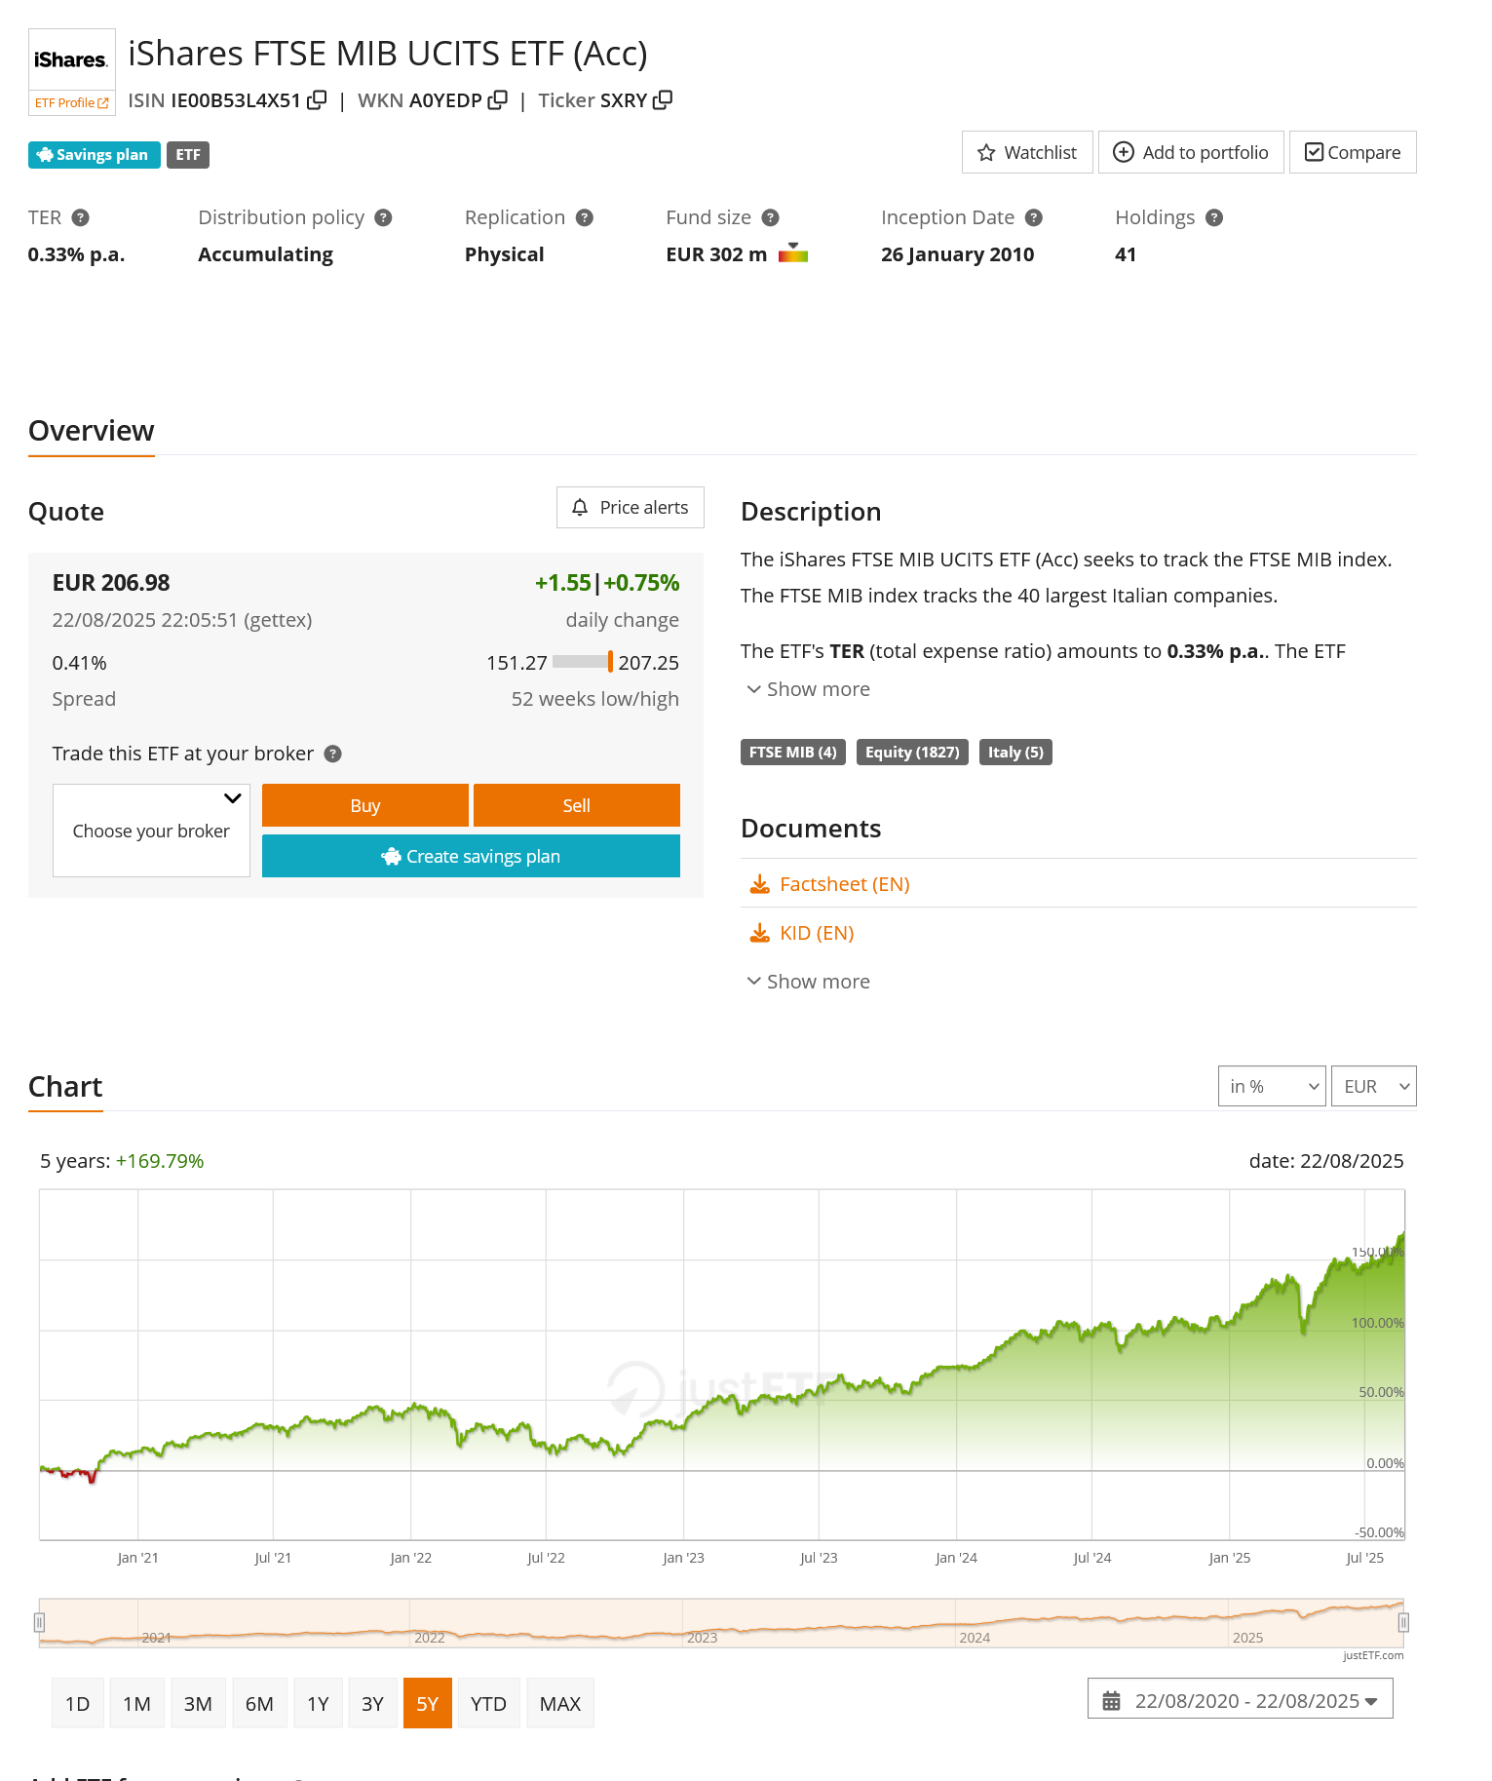Open the Italy (5) tag
Viewport: 1492px width, 1781px height.
tap(1015, 752)
